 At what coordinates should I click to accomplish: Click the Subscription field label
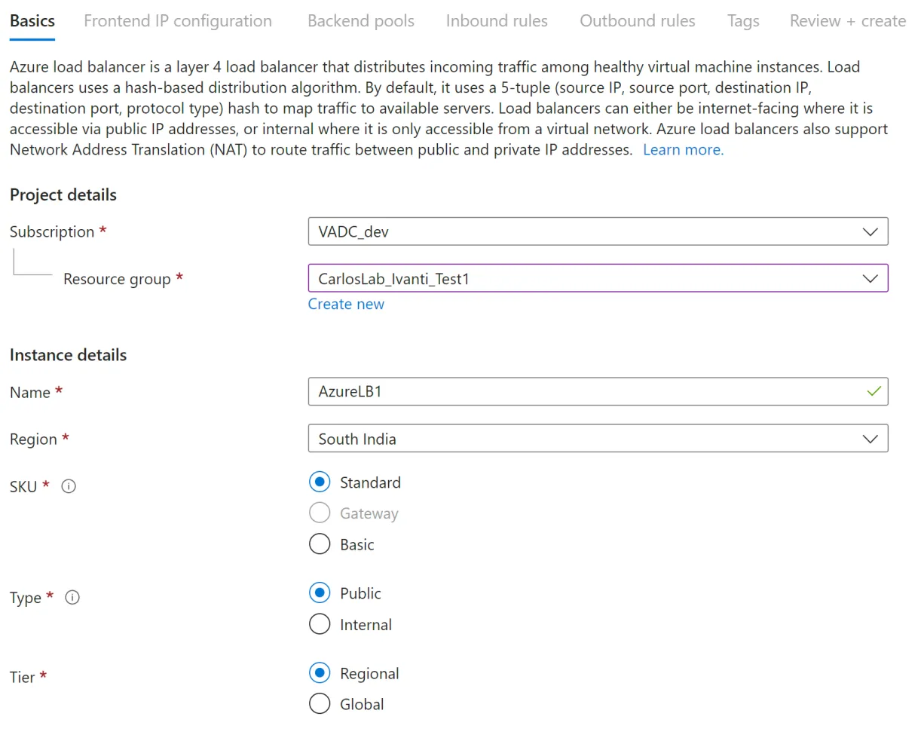(52, 231)
